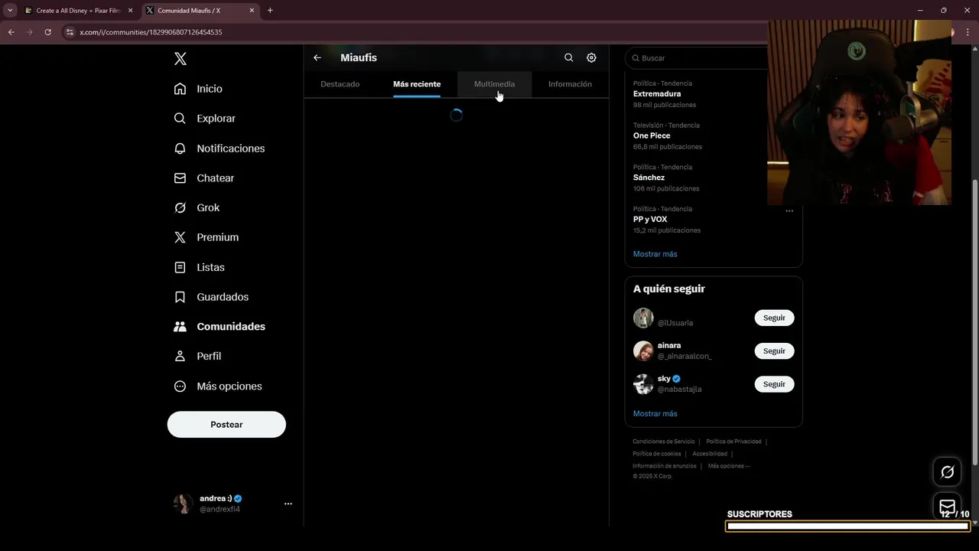Open Política de Privacidad link
The height and width of the screenshot is (551, 979).
pos(733,442)
